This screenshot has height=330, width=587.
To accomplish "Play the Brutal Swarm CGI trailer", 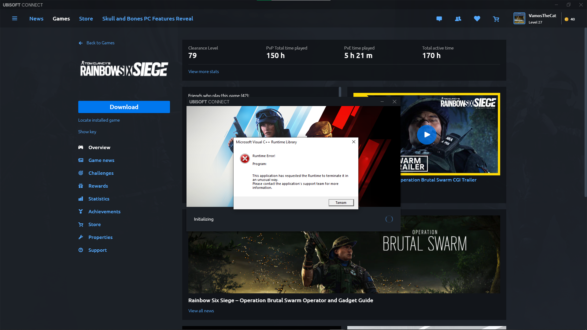I will [x=426, y=135].
